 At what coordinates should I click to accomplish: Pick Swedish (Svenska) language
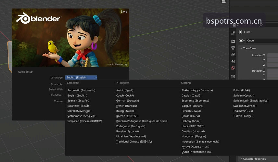[245, 106]
